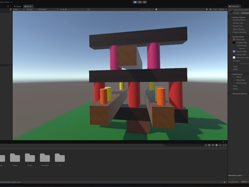Click the Play button in toolbar

[x=135, y=2]
